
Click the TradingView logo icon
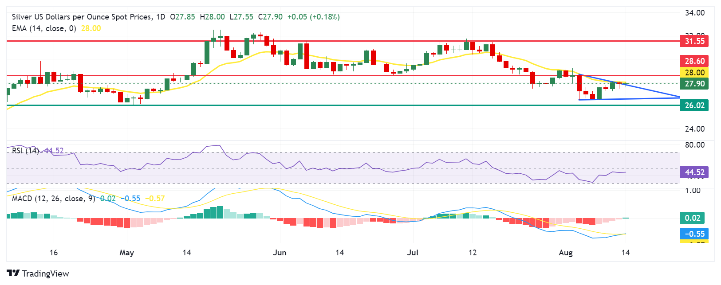click(13, 273)
